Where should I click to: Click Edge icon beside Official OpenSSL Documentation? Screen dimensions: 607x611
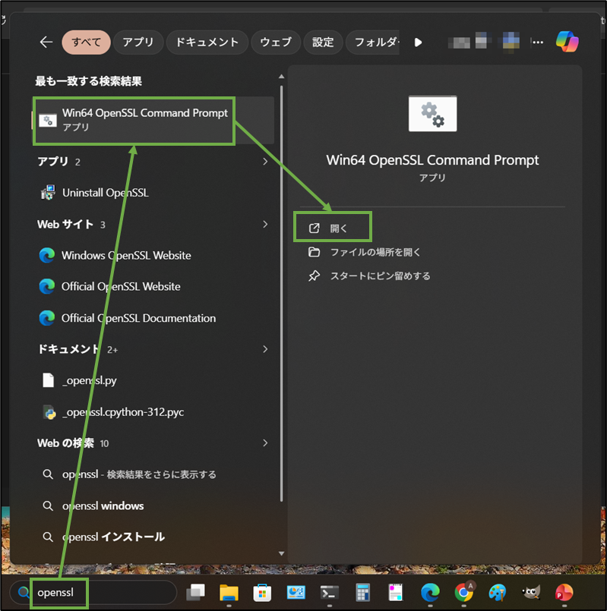pos(47,318)
